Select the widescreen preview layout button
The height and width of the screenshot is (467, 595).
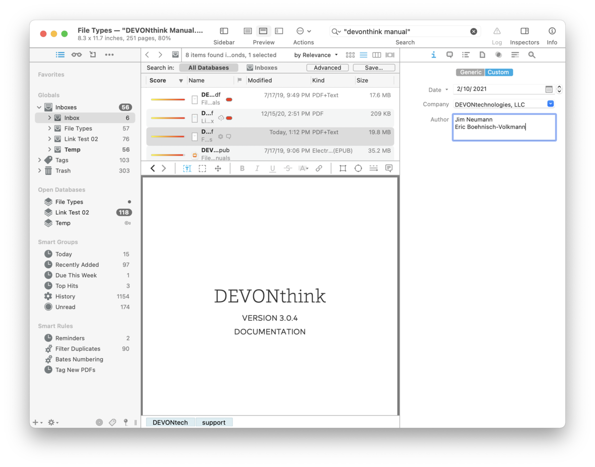click(x=279, y=31)
